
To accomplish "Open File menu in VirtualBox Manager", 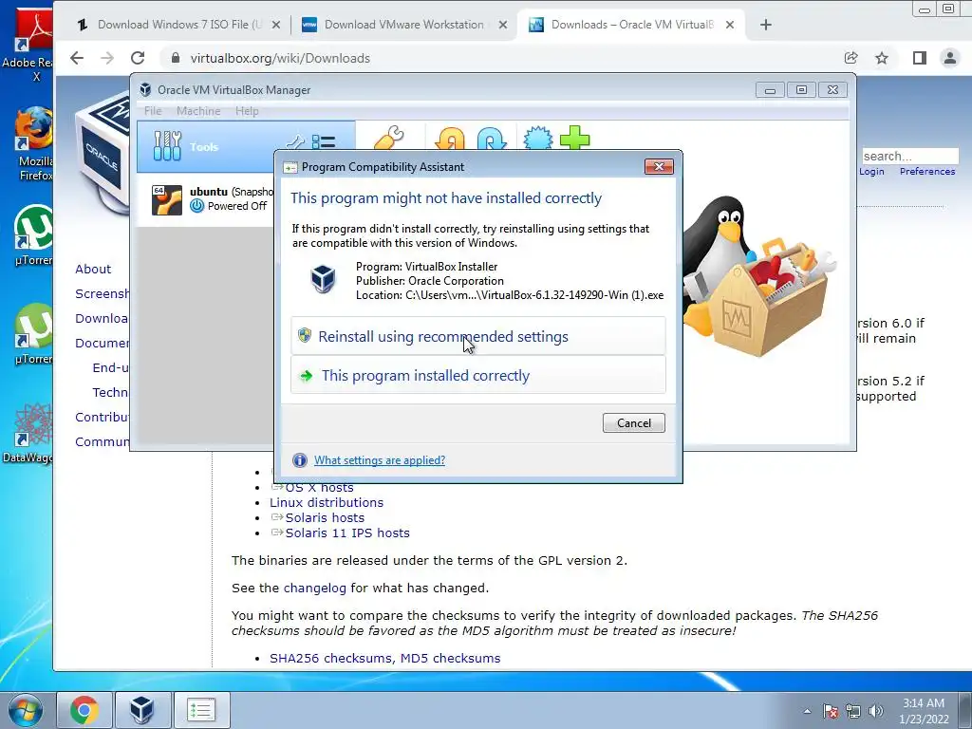I will (153, 111).
